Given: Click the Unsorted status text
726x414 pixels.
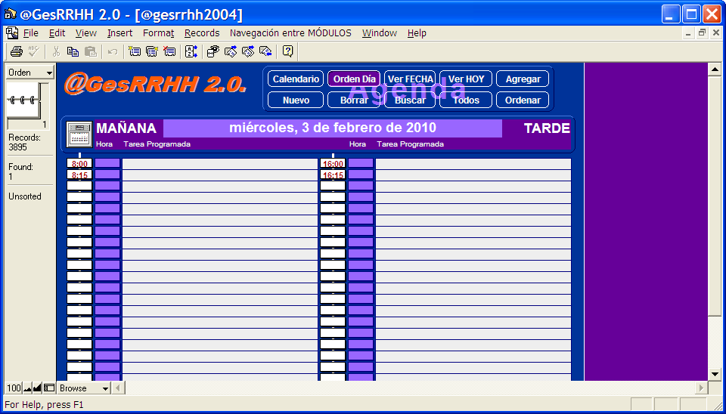Looking at the screenshot, I should click(25, 196).
